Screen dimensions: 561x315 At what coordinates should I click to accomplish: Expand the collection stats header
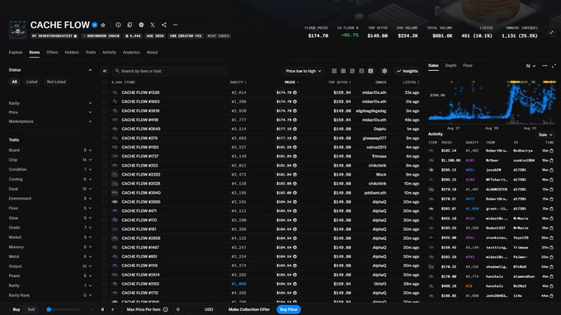(551, 32)
